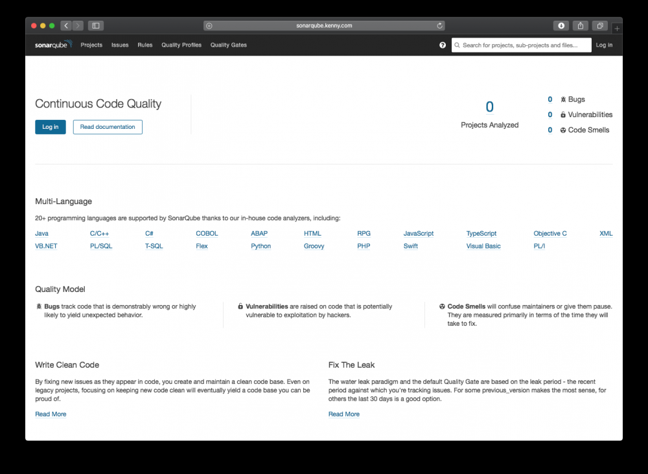Screen dimensions: 648x474
Task: Click the Log in button
Action: point(50,127)
